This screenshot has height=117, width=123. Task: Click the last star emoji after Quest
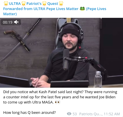(61, 3)
